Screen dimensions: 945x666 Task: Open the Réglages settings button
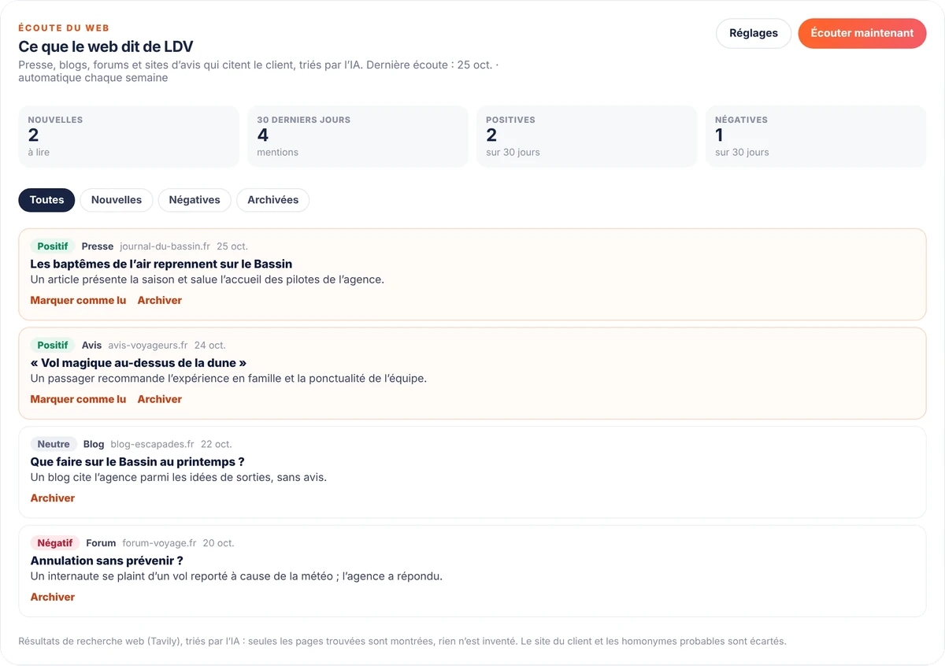754,33
